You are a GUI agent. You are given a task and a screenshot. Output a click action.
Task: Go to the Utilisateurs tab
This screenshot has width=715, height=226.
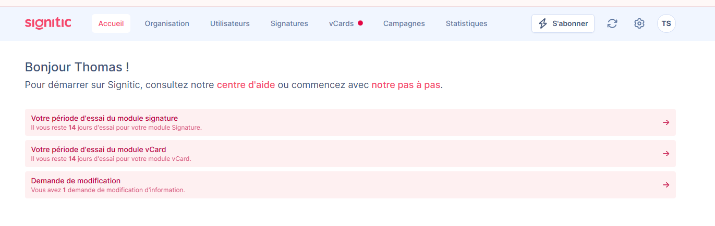pyautogui.click(x=230, y=23)
